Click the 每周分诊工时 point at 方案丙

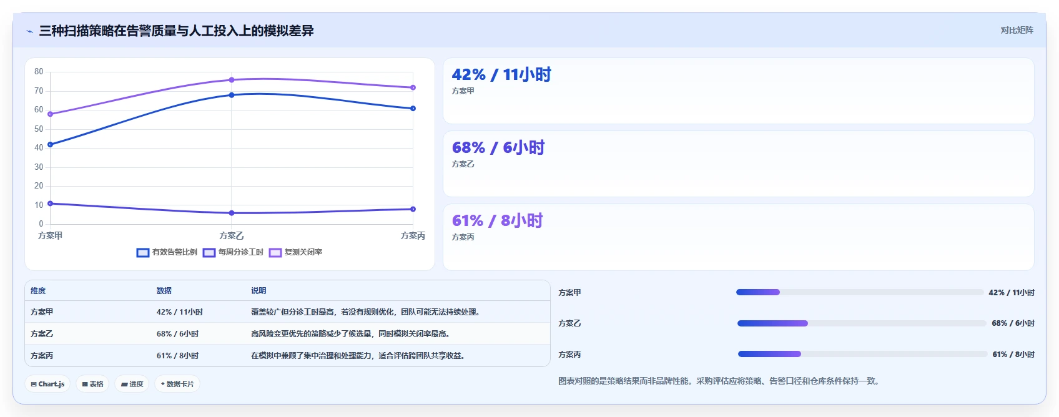[x=413, y=209]
